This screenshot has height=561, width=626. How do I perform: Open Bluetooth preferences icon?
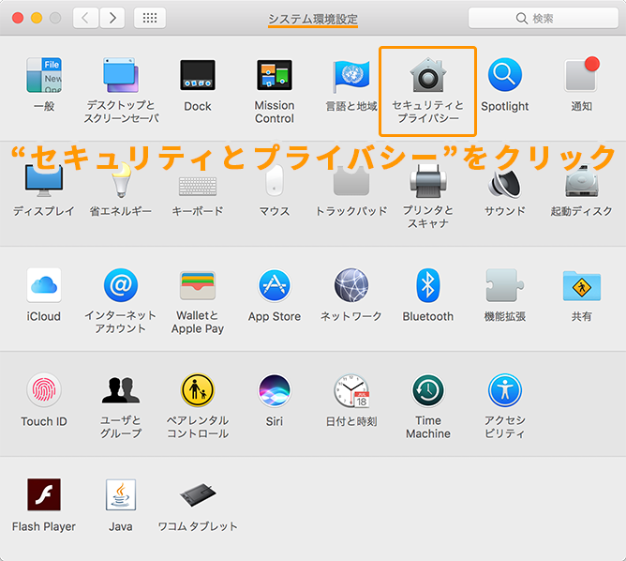pyautogui.click(x=427, y=285)
